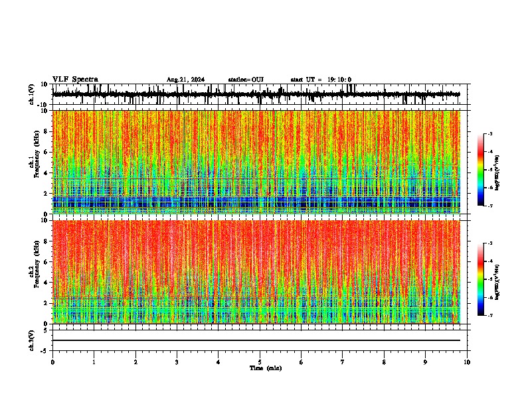Viewport: 526px width, 406px height.
Task: Click the time axis tick label '9'
Action: (425, 362)
